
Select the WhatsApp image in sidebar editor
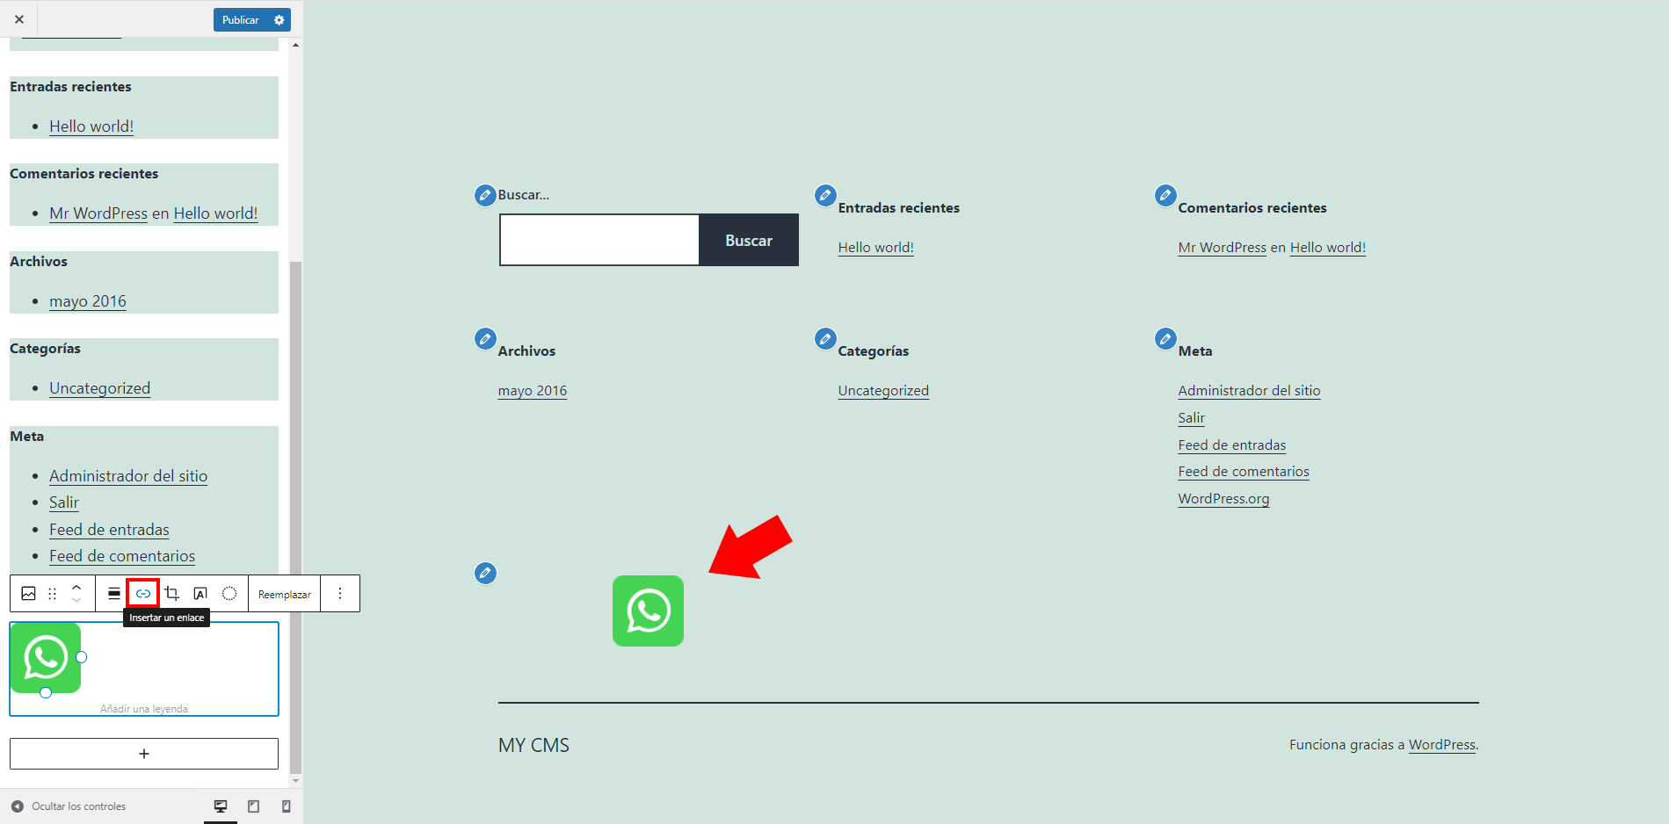(x=46, y=658)
